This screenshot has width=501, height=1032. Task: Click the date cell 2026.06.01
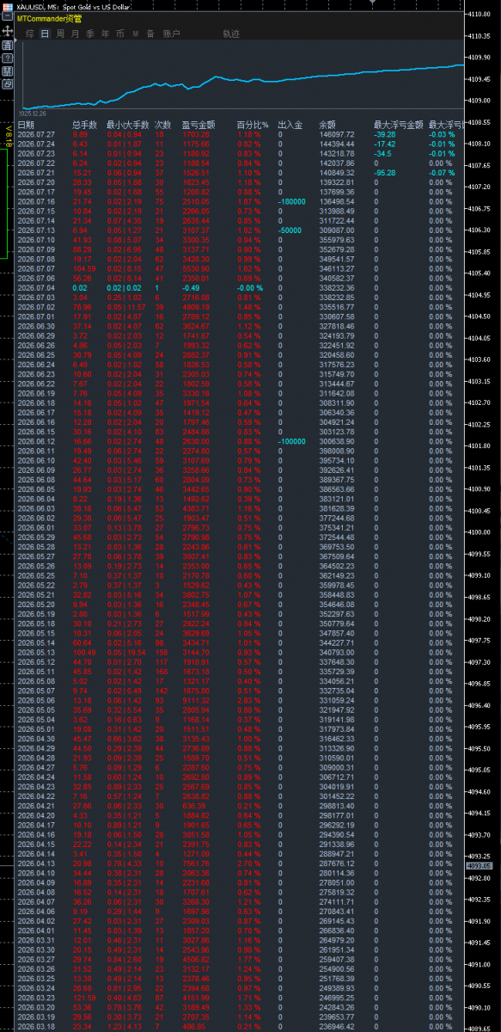tap(36, 527)
